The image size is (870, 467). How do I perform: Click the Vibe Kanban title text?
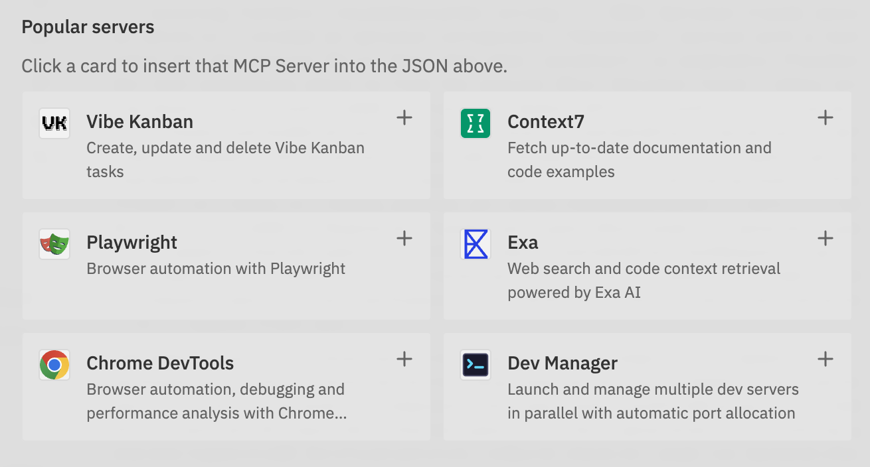pyautogui.click(x=139, y=121)
